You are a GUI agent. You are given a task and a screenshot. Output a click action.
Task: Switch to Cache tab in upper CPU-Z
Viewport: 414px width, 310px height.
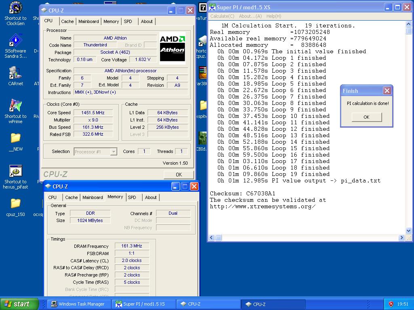[68, 21]
